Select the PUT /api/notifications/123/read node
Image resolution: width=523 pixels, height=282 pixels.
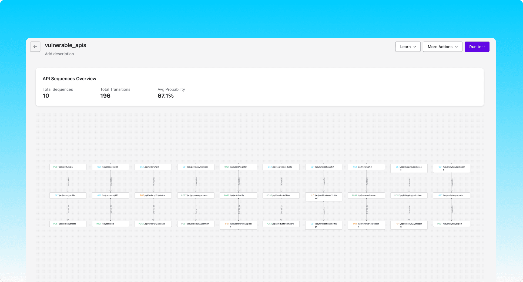324,197
